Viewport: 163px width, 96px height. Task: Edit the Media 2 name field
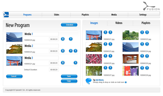click(x=41, y=46)
